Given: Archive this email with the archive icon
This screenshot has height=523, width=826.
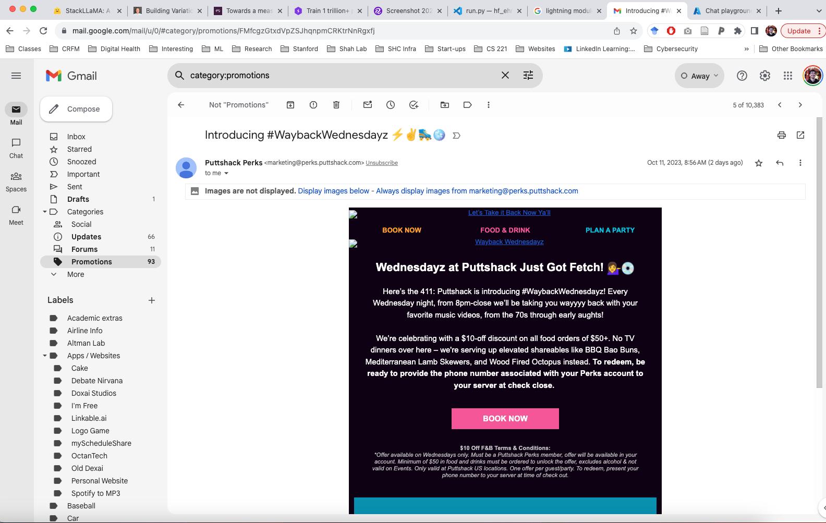Looking at the screenshot, I should (x=290, y=105).
